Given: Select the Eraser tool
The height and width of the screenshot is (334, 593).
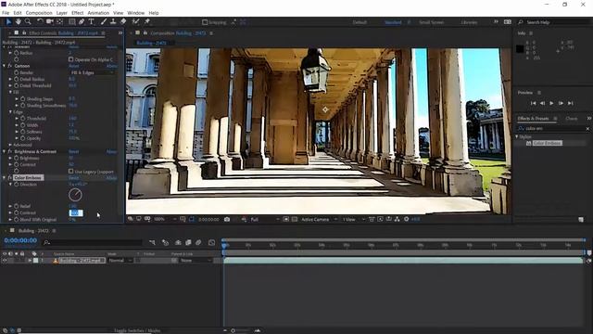Looking at the screenshot, I should click(123, 22).
